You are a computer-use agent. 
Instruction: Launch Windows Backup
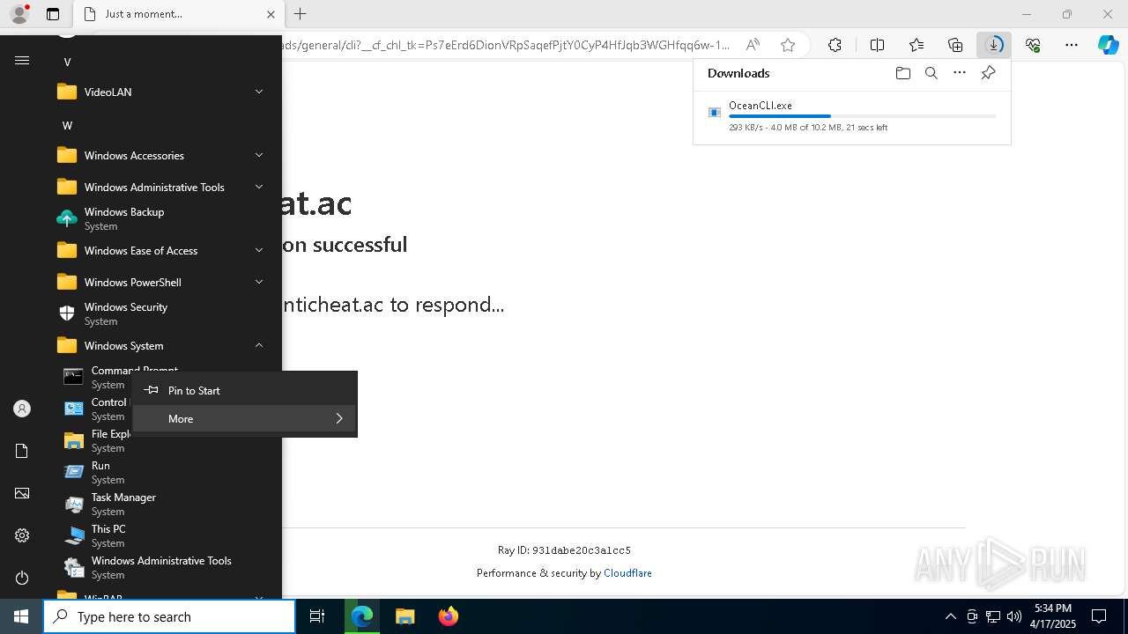point(162,218)
